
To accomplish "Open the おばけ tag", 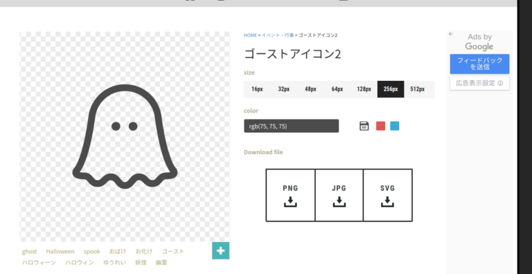I will 118,251.
